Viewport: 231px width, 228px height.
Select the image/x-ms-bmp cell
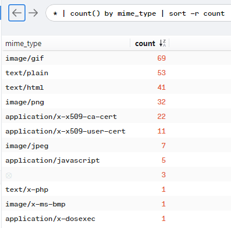click(35, 204)
